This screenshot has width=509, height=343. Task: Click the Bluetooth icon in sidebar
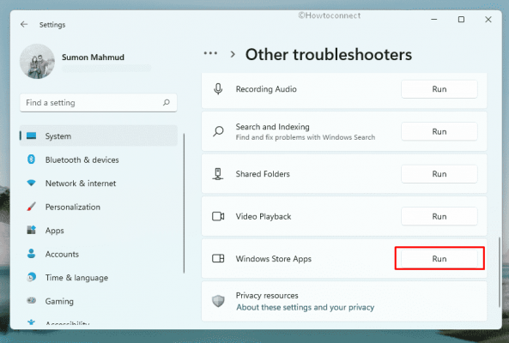tap(31, 159)
